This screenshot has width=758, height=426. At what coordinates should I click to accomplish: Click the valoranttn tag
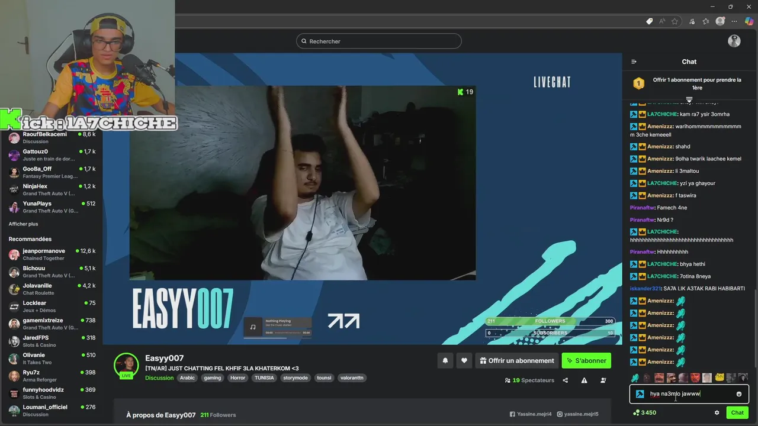352,378
